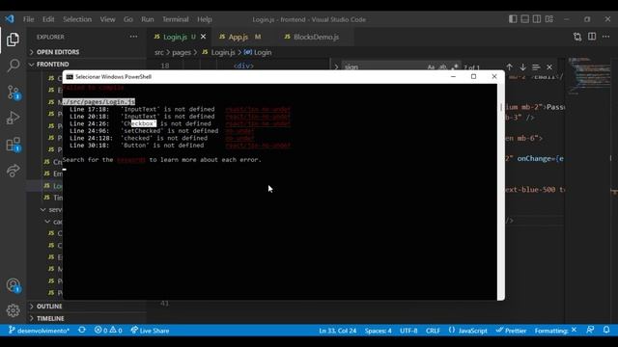Open the Terminal menu
This screenshot has width=618, height=347.
[x=176, y=19]
